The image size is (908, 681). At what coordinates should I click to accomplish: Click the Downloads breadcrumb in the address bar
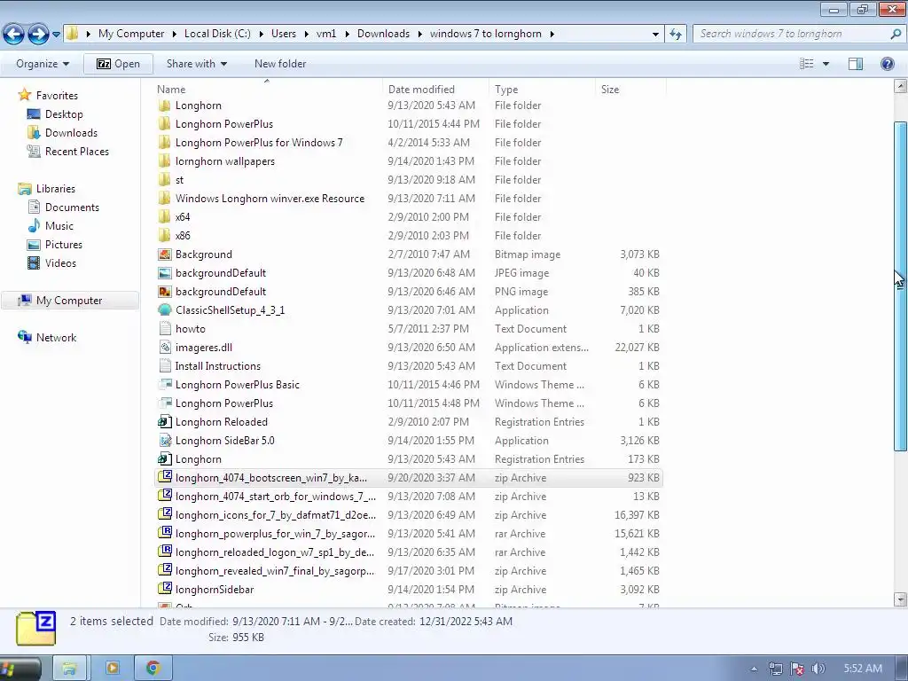click(x=383, y=34)
